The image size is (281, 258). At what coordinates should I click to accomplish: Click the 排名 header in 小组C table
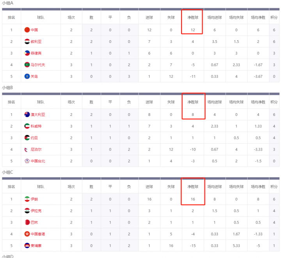(x=11, y=187)
